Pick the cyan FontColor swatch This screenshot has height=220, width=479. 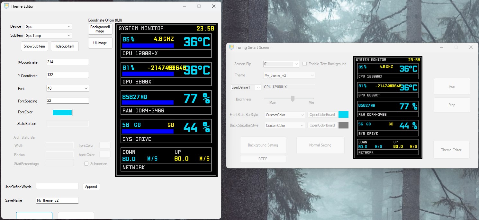[62, 112]
